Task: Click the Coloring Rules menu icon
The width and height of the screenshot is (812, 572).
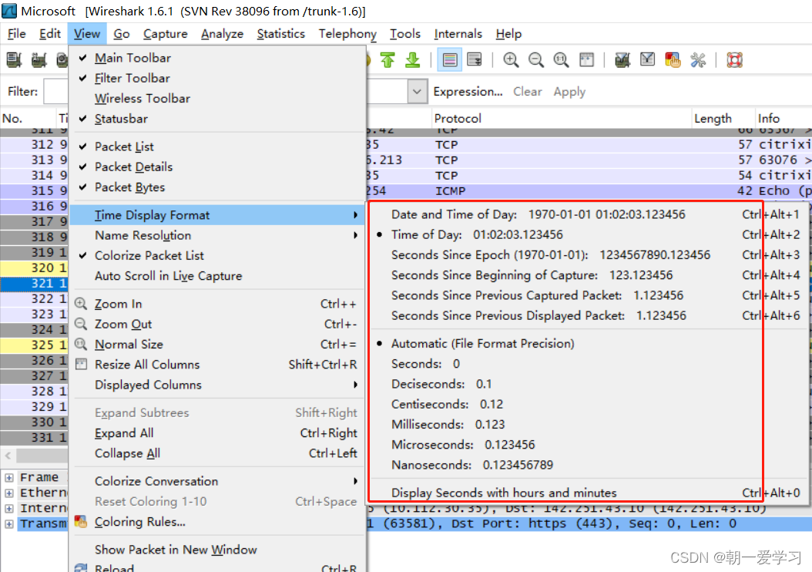Action: point(81,522)
